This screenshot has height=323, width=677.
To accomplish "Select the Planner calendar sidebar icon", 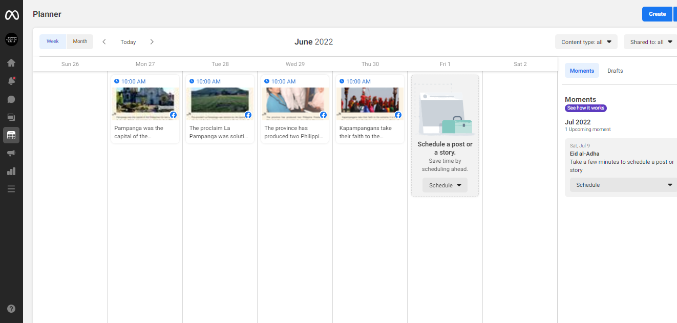I will pyautogui.click(x=11, y=135).
